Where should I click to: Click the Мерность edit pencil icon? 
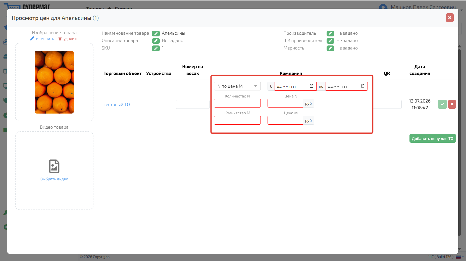click(x=330, y=48)
